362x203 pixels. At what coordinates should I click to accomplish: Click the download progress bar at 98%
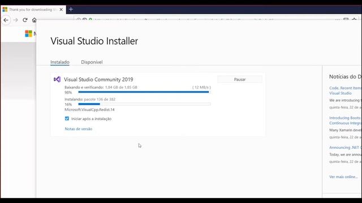click(144, 92)
